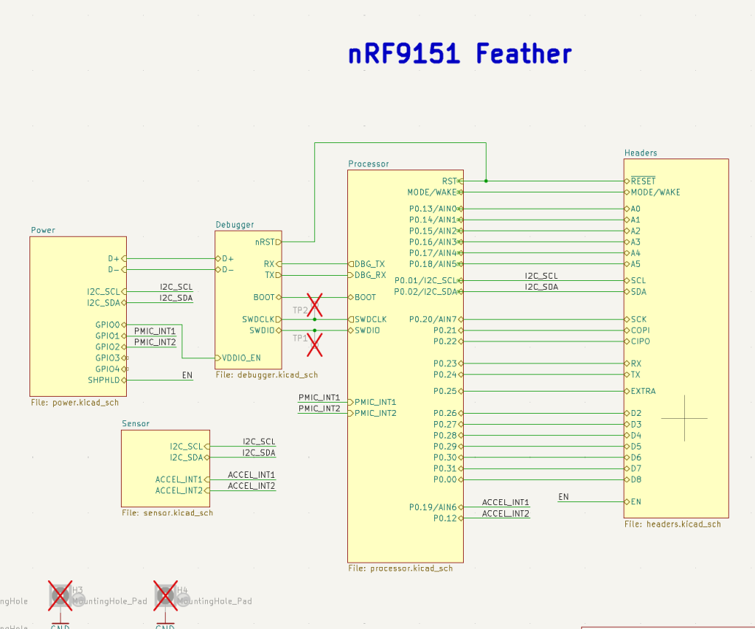Select the VDDIO_EN pin on Debugger sheet
Image resolution: width=755 pixels, height=629 pixels.
coord(238,358)
